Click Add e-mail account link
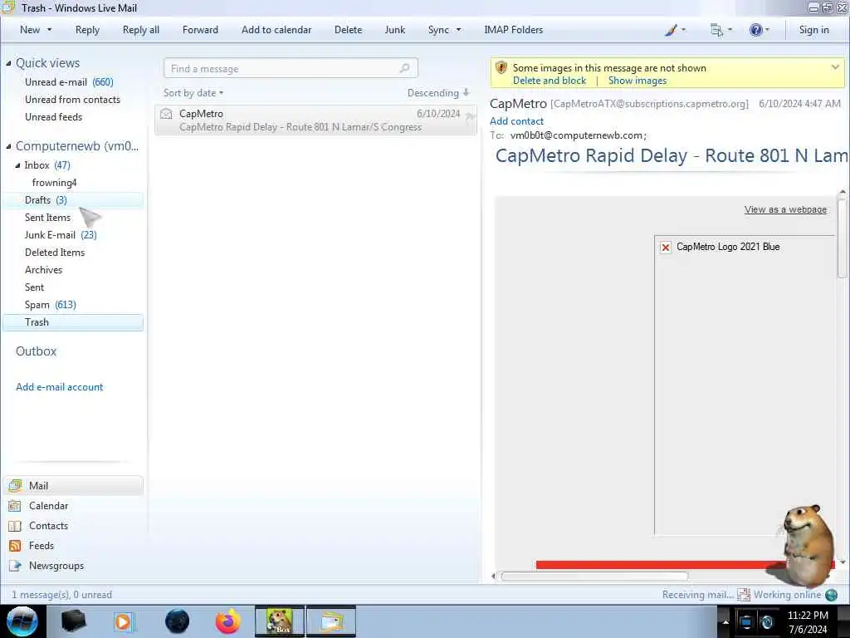This screenshot has width=850, height=638. click(x=59, y=387)
